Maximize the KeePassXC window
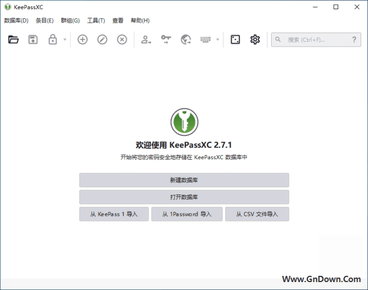The image size is (368, 290). [x=336, y=7]
